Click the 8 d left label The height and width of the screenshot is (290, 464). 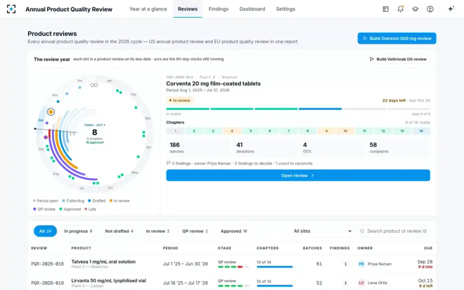[426, 286]
